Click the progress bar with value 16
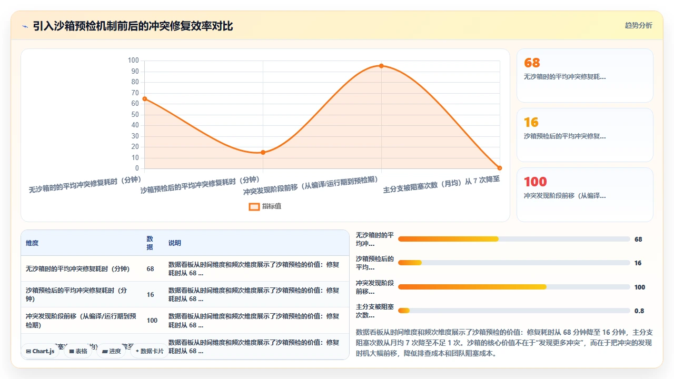Screen dimensions: 674x379 (514, 263)
